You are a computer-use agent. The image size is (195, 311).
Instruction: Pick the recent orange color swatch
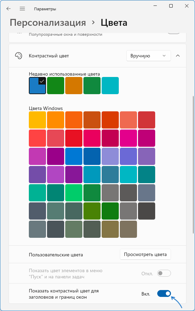74,86
